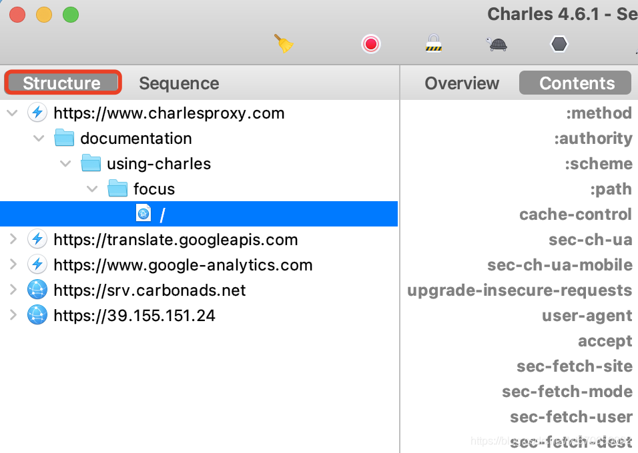
Task: Expand the www.google-analytics.com host
Action: [x=13, y=264]
